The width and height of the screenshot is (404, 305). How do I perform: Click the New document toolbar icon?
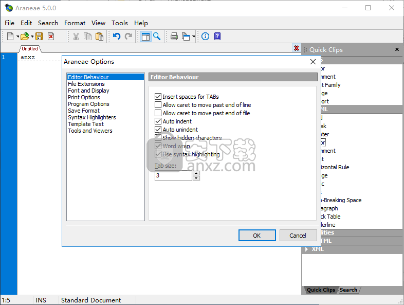[x=10, y=37]
